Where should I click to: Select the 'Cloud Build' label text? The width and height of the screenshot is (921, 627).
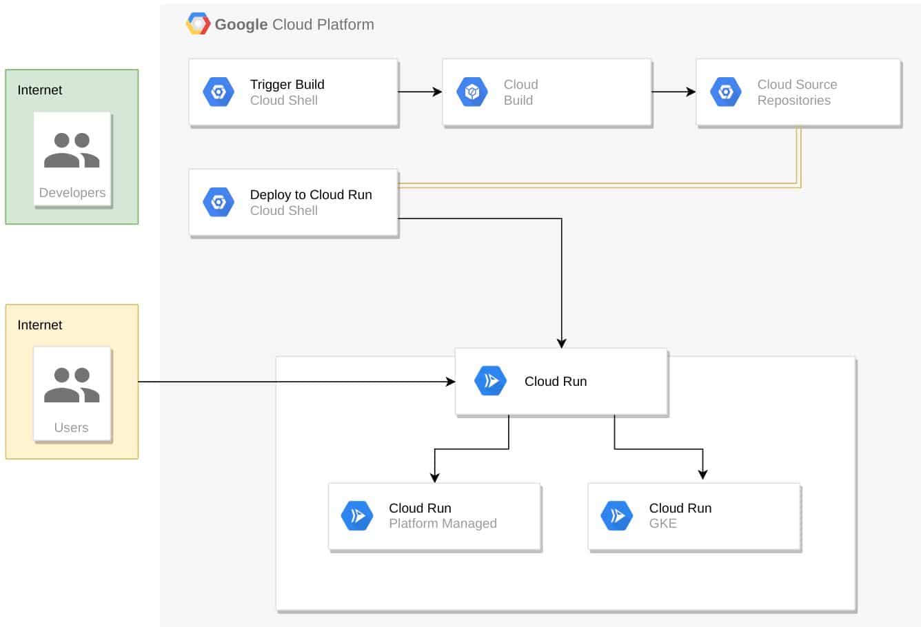520,92
